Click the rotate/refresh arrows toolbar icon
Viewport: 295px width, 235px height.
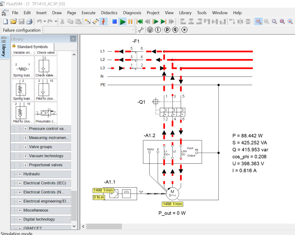(96, 22)
